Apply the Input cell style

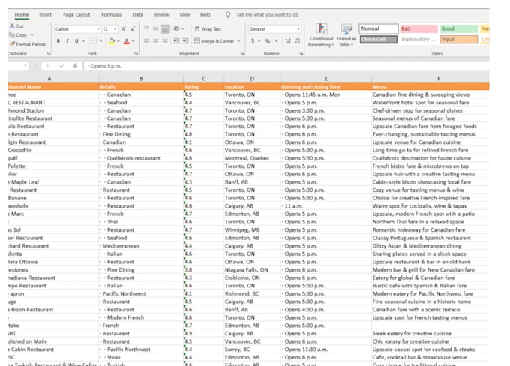coord(459,39)
